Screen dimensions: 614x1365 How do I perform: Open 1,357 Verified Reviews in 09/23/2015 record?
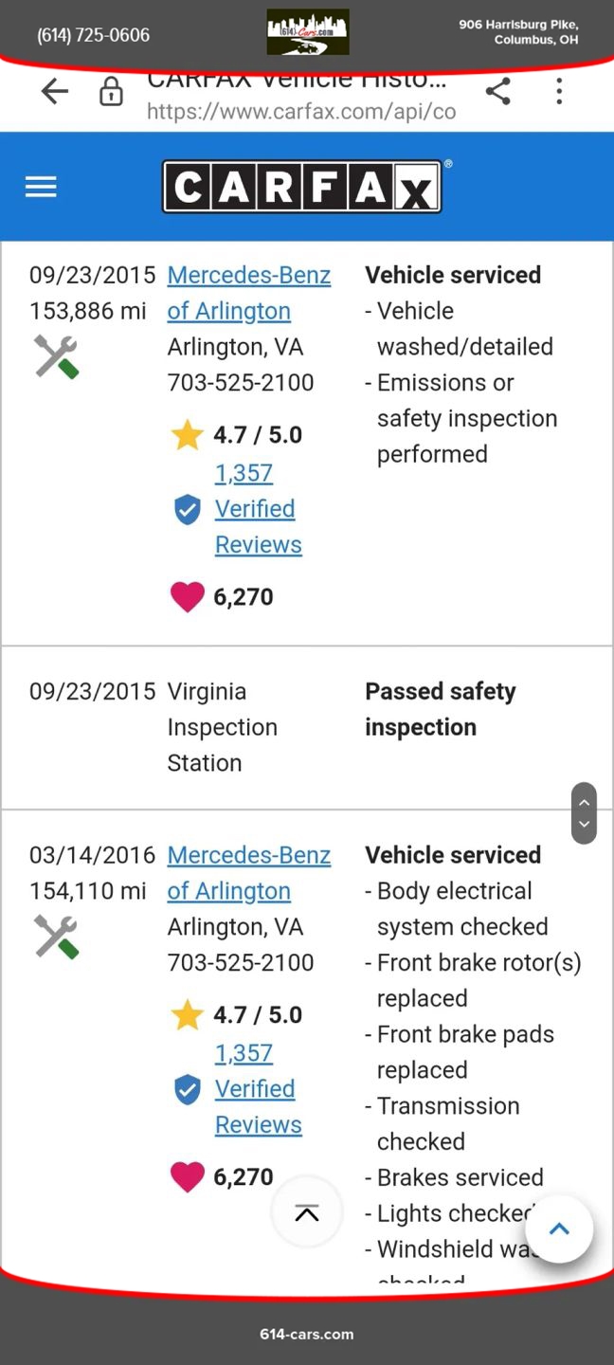(x=257, y=509)
